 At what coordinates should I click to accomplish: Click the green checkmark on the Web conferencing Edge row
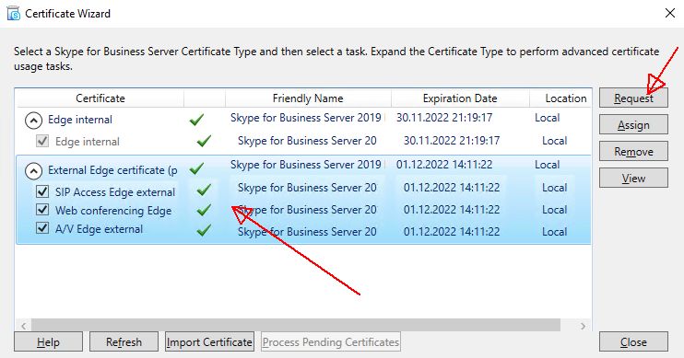coord(204,210)
